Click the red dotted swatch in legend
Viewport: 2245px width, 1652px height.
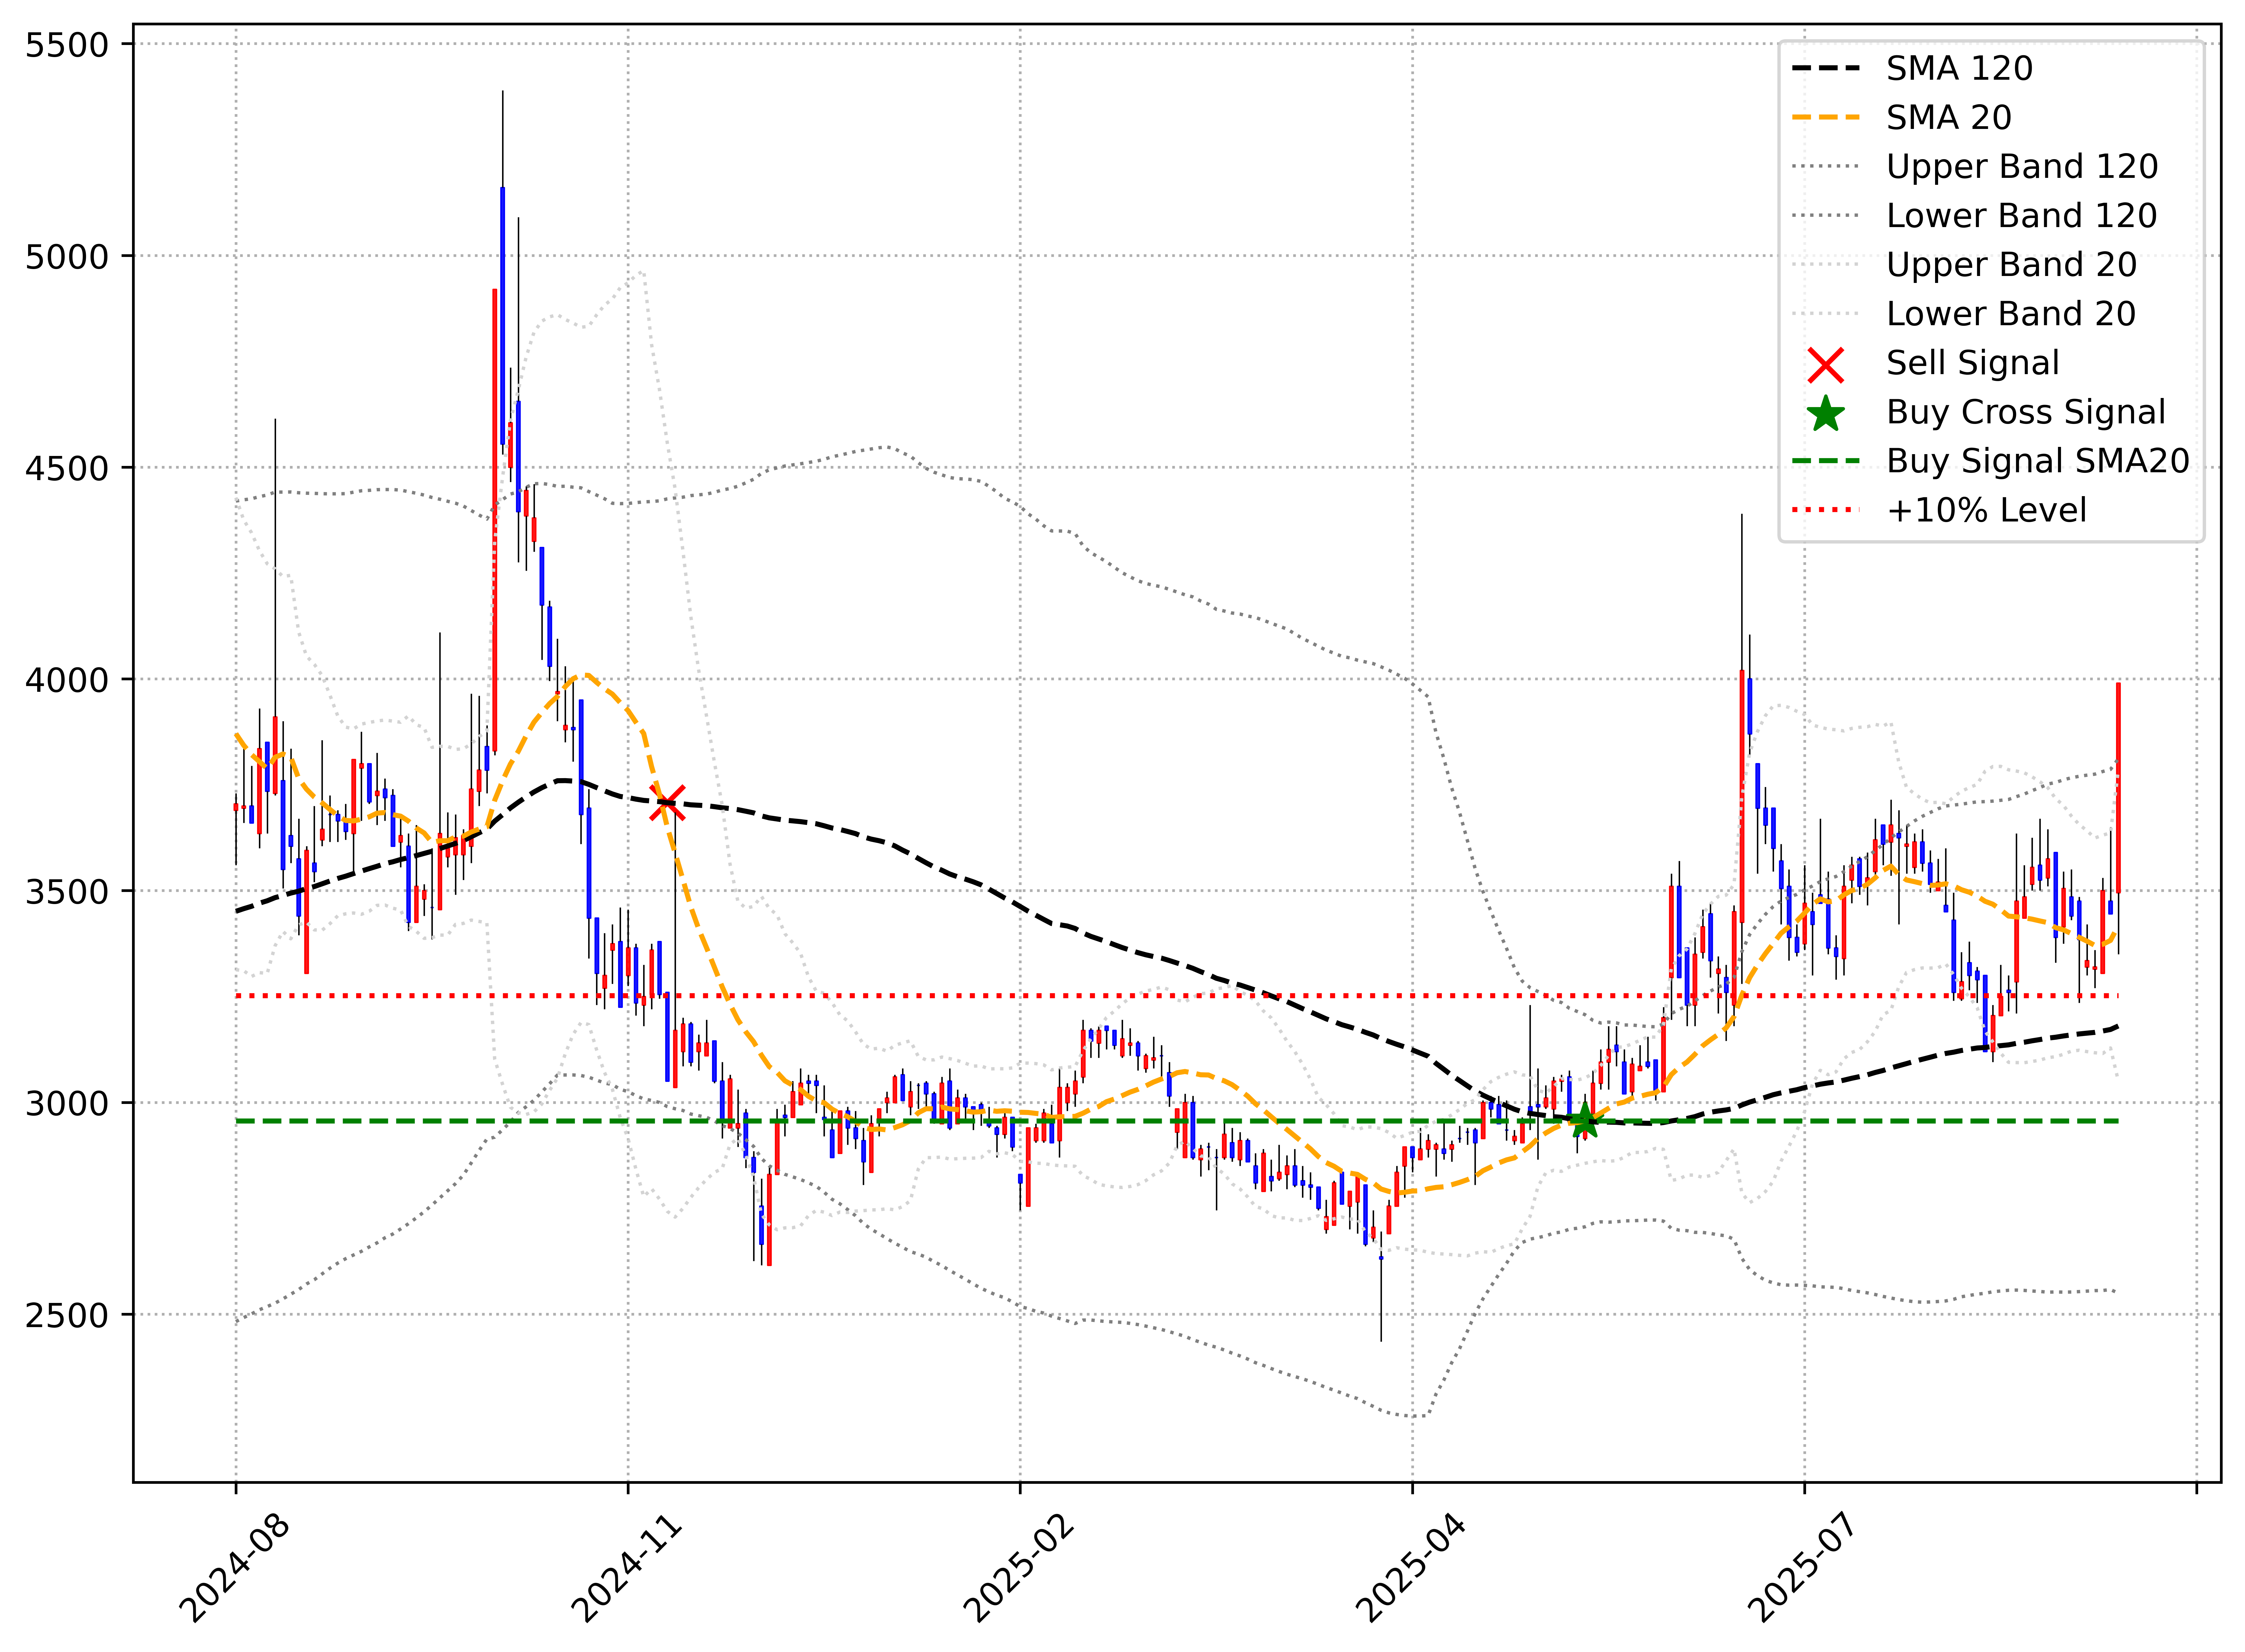coord(1826,510)
